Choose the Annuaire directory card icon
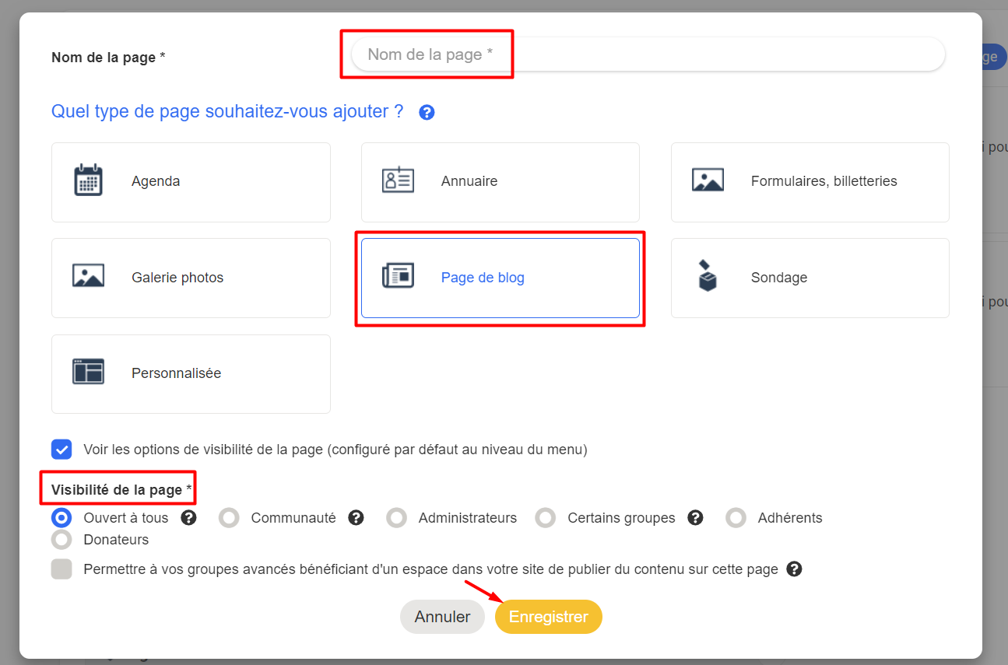This screenshot has width=1008, height=665. (x=398, y=180)
